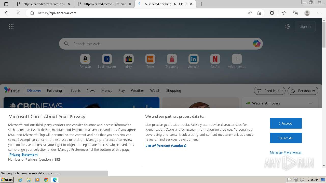The image size is (326, 183).
Task: Click the Edge taskbar button
Action: coord(55,180)
